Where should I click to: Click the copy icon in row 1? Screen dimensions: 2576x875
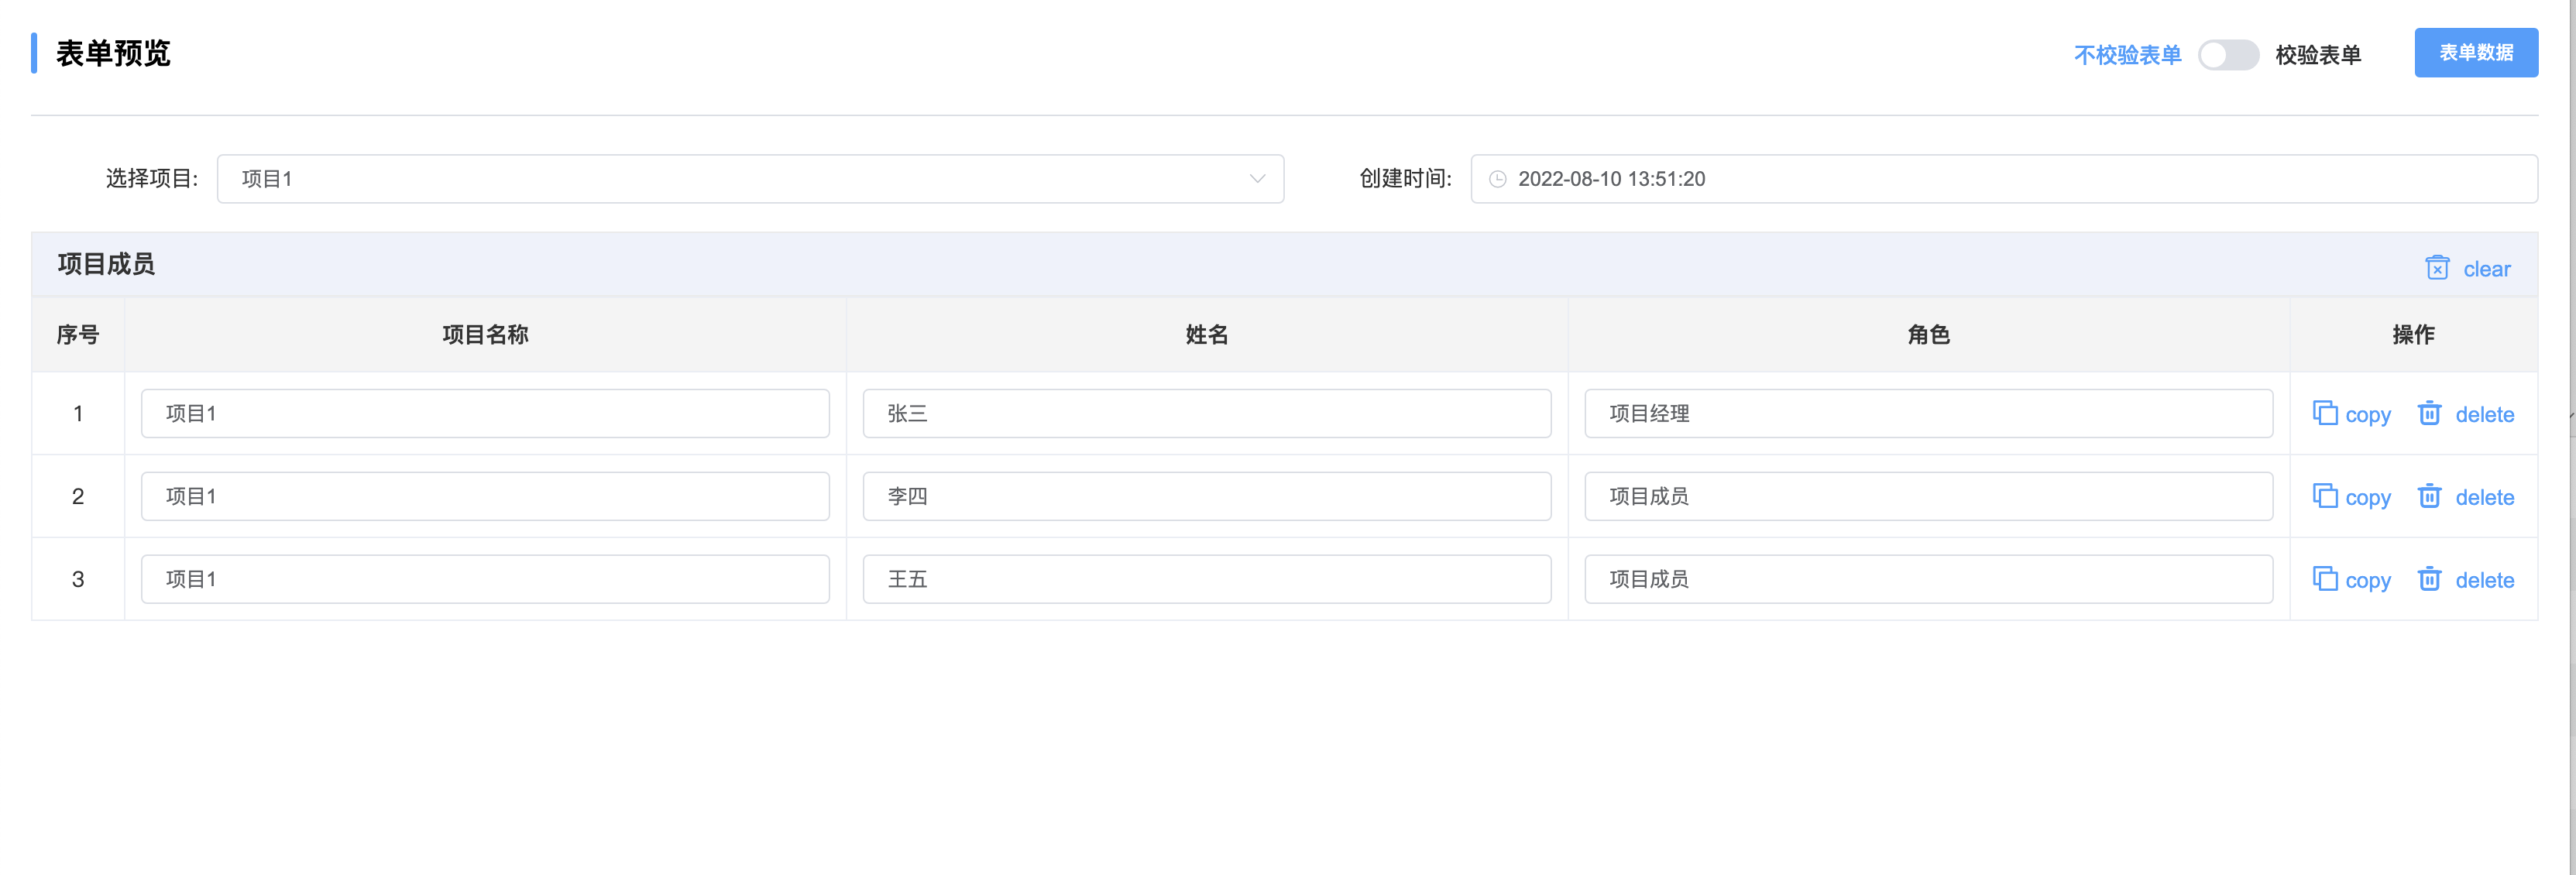(2325, 413)
